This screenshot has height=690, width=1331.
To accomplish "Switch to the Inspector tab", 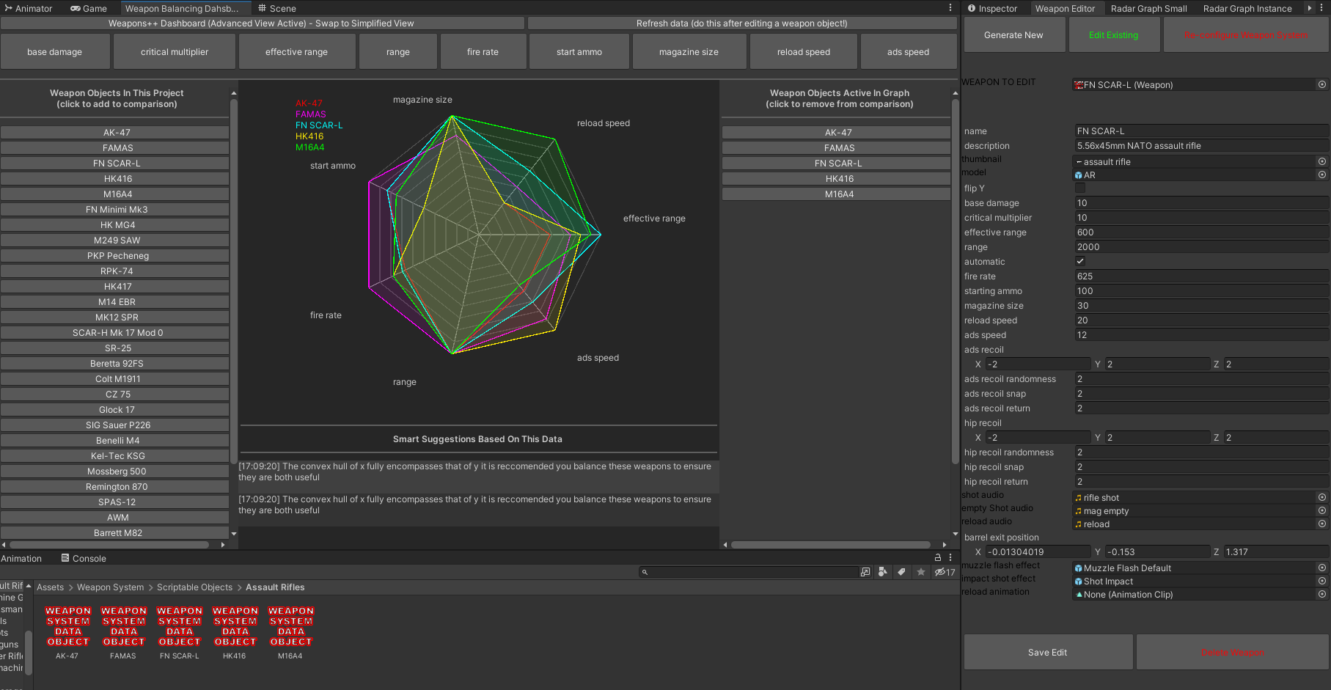I will click(992, 8).
